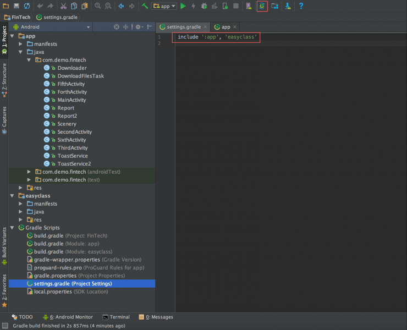This screenshot has width=407, height=330.
Task: Click the Save All toolbar icon
Action: pyautogui.click(x=16, y=6)
